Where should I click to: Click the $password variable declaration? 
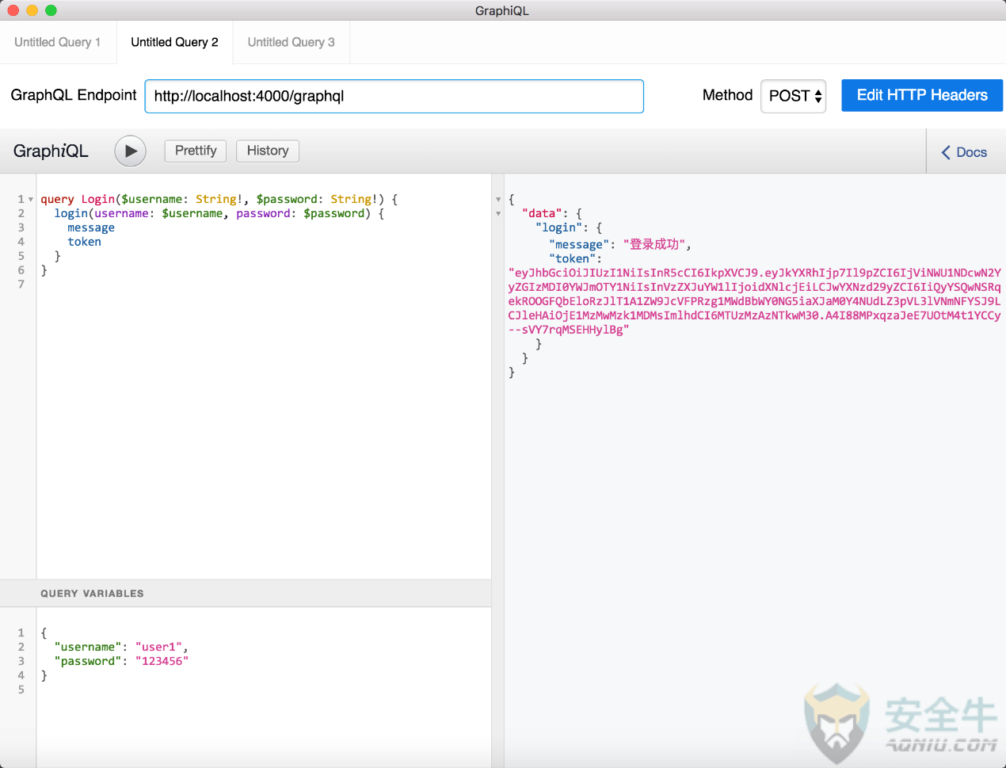click(x=287, y=199)
